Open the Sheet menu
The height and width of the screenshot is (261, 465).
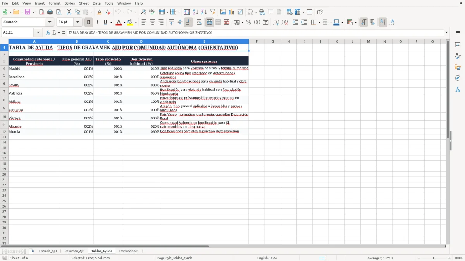click(84, 3)
